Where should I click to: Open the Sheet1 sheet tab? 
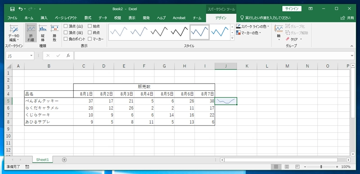[42, 160]
